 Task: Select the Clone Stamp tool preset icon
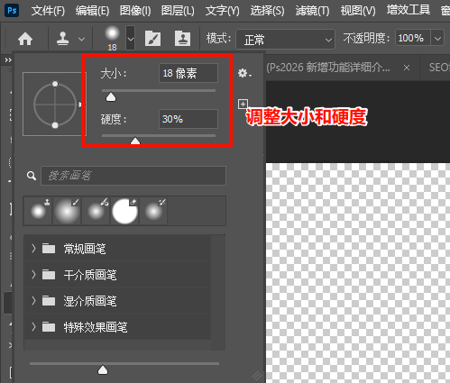(x=63, y=39)
